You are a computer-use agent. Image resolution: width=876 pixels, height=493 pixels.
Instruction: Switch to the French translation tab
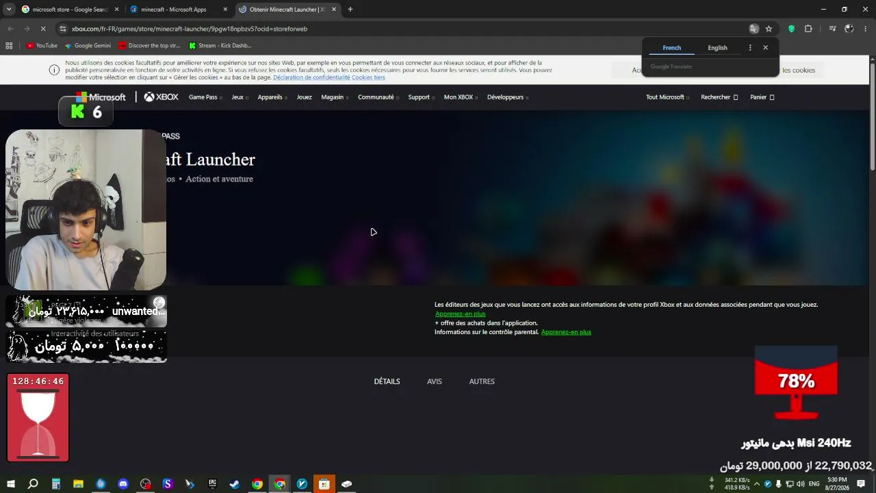(672, 48)
